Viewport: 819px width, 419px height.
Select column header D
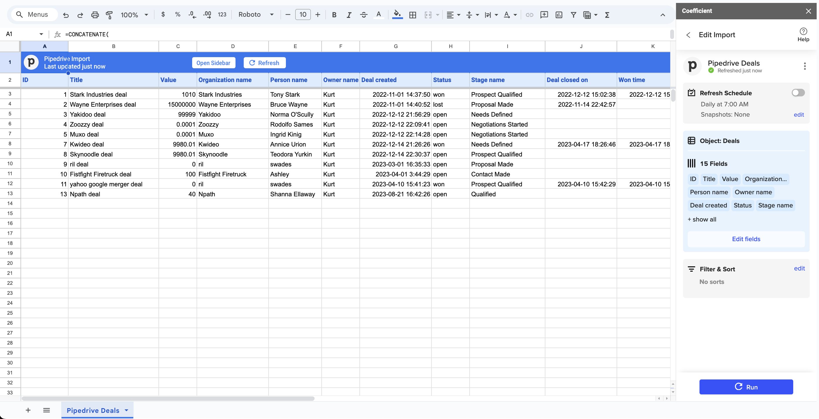(233, 46)
